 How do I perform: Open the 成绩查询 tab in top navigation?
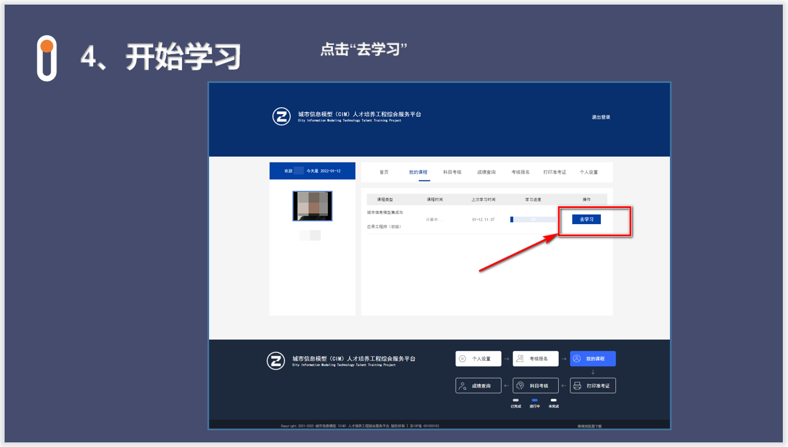(486, 172)
